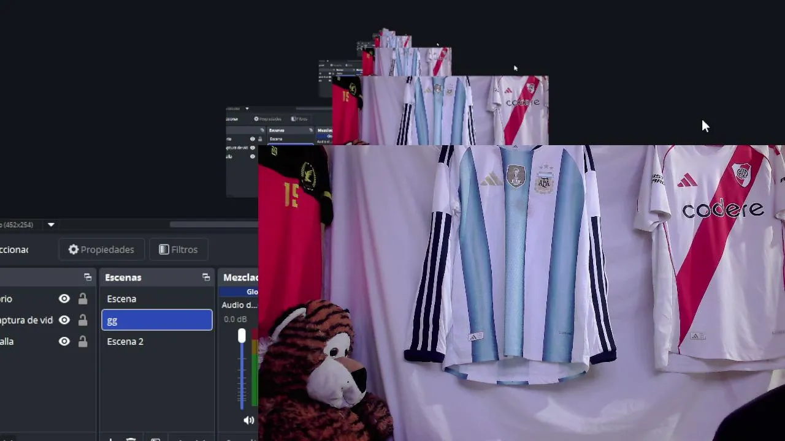Select the 'gg' scene
785x441 pixels.
[x=157, y=320]
